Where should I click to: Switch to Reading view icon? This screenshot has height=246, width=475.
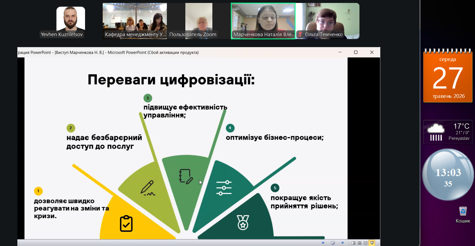[x=365, y=243]
